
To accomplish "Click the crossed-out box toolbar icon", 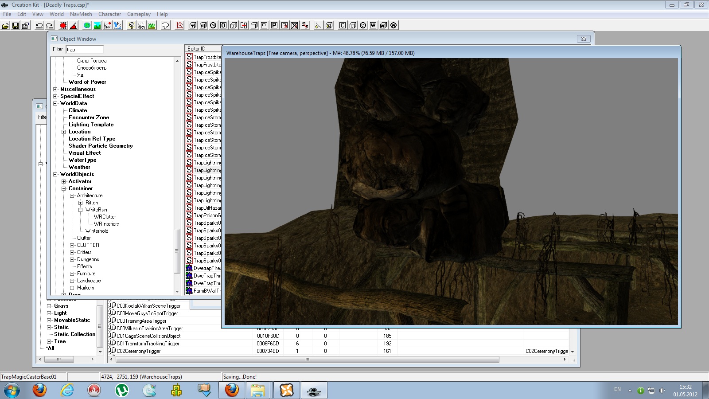I will (x=295, y=25).
